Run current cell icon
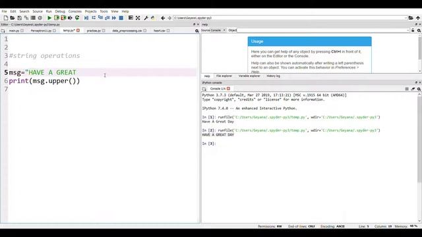This screenshot has height=237, width=422. pyautogui.click(x=57, y=18)
